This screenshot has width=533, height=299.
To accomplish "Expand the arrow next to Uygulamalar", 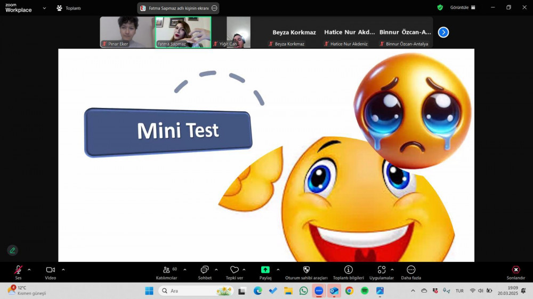I will pos(392,270).
